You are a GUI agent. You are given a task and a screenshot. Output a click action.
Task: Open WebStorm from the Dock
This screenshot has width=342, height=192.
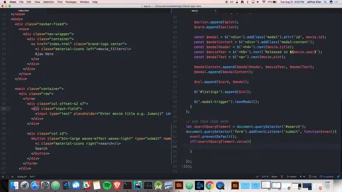pyautogui.click(x=138, y=186)
